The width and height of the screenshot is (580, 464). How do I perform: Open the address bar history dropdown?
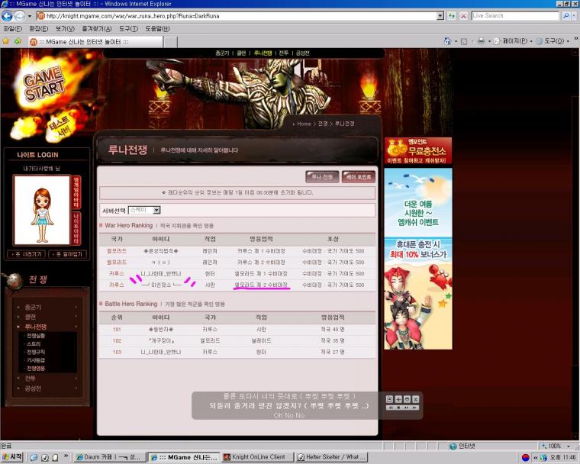(x=440, y=16)
